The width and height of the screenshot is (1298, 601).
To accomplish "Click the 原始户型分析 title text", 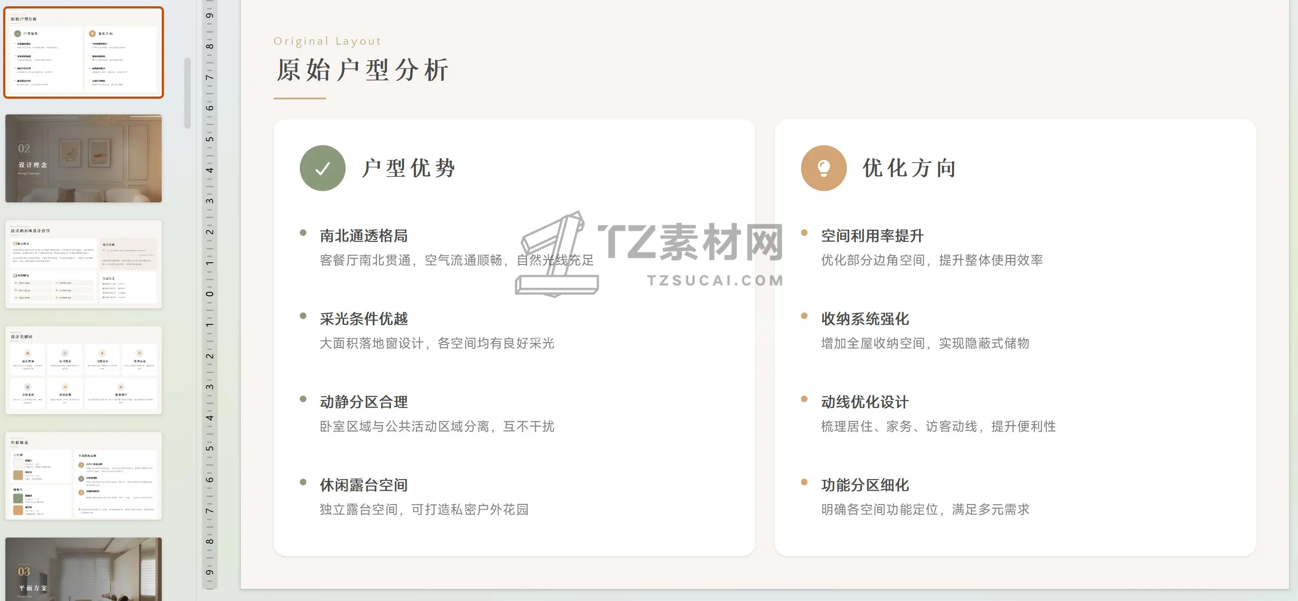I will click(362, 70).
